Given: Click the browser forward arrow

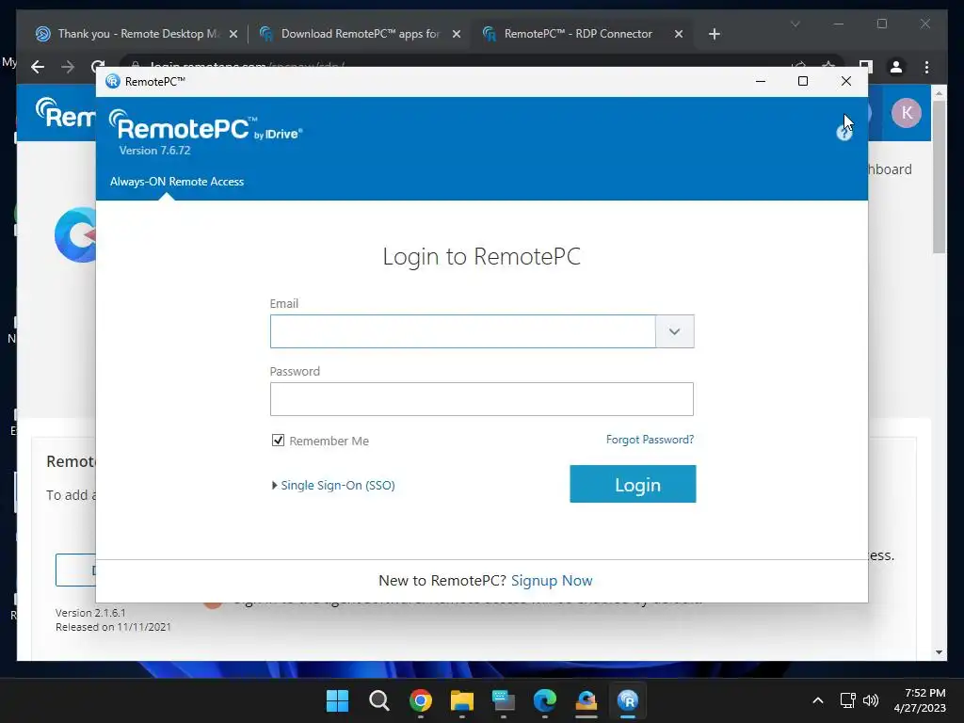Looking at the screenshot, I should [x=68, y=67].
